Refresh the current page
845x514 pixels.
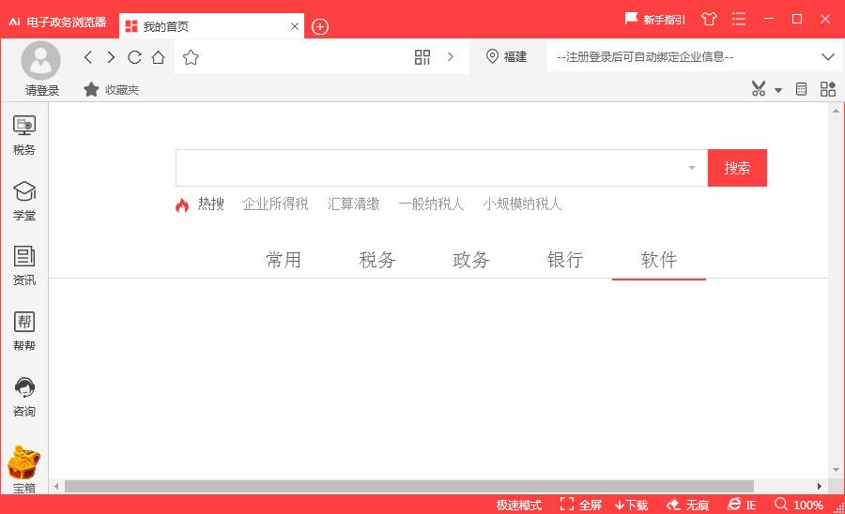[x=134, y=57]
